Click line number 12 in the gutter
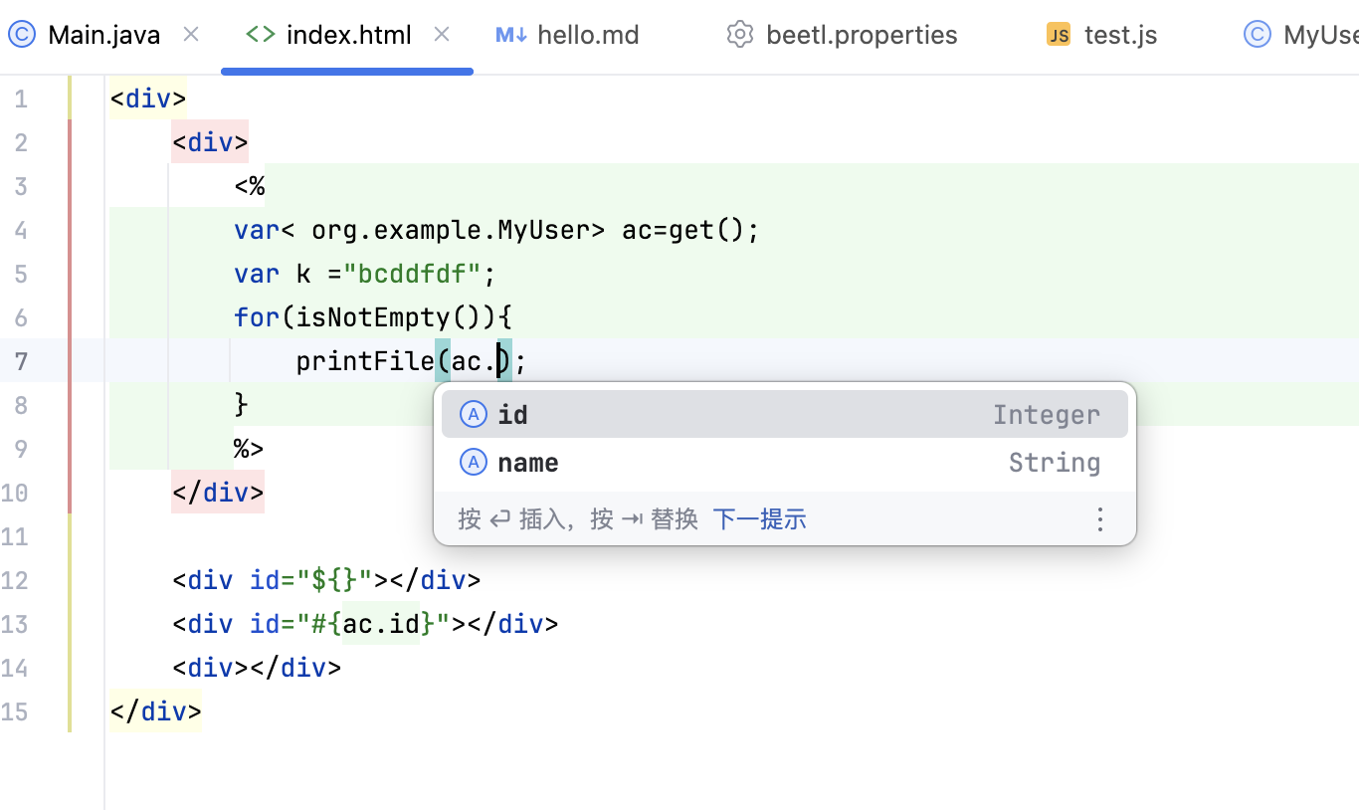The width and height of the screenshot is (1359, 810). pyautogui.click(x=15, y=580)
